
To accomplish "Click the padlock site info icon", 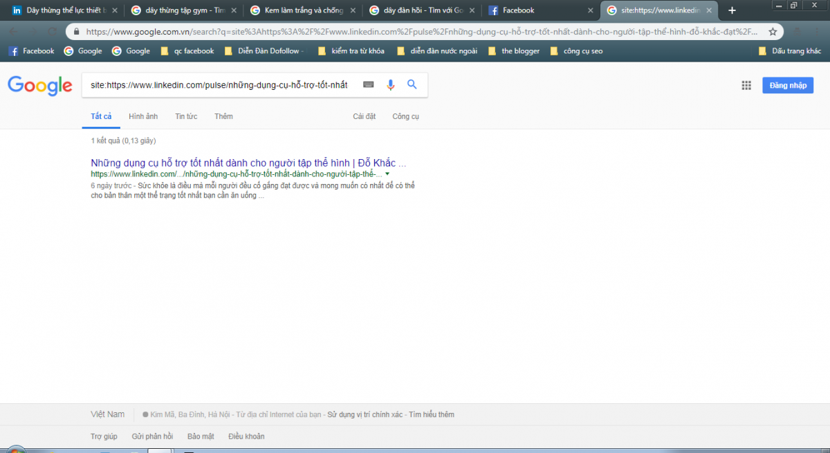I will 75,32.
